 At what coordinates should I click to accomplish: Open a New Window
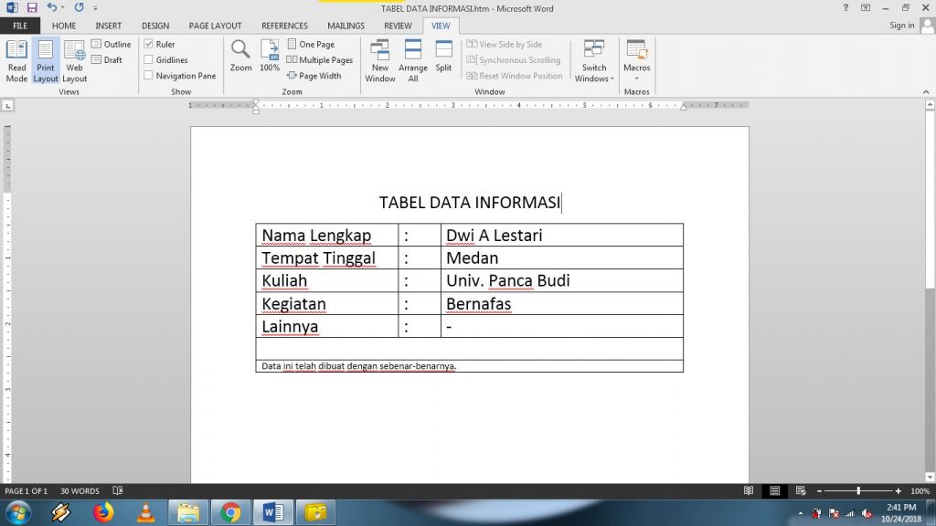tap(380, 60)
